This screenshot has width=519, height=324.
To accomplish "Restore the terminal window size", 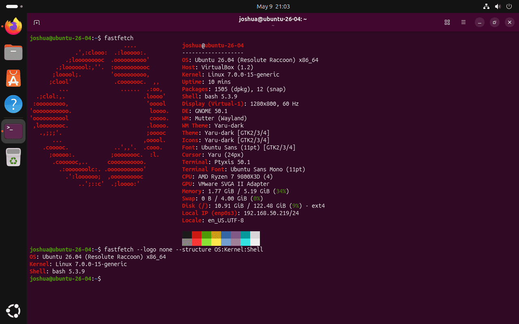I will point(494,22).
